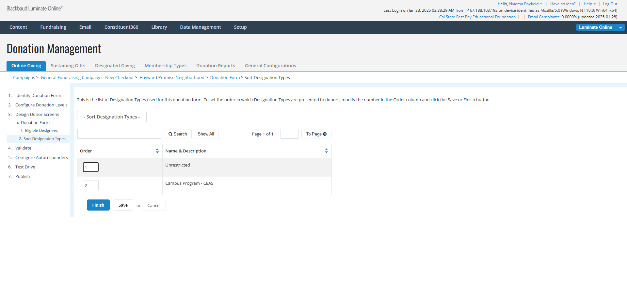Open the Fundraising menu
This screenshot has height=300, width=627.
53,27
